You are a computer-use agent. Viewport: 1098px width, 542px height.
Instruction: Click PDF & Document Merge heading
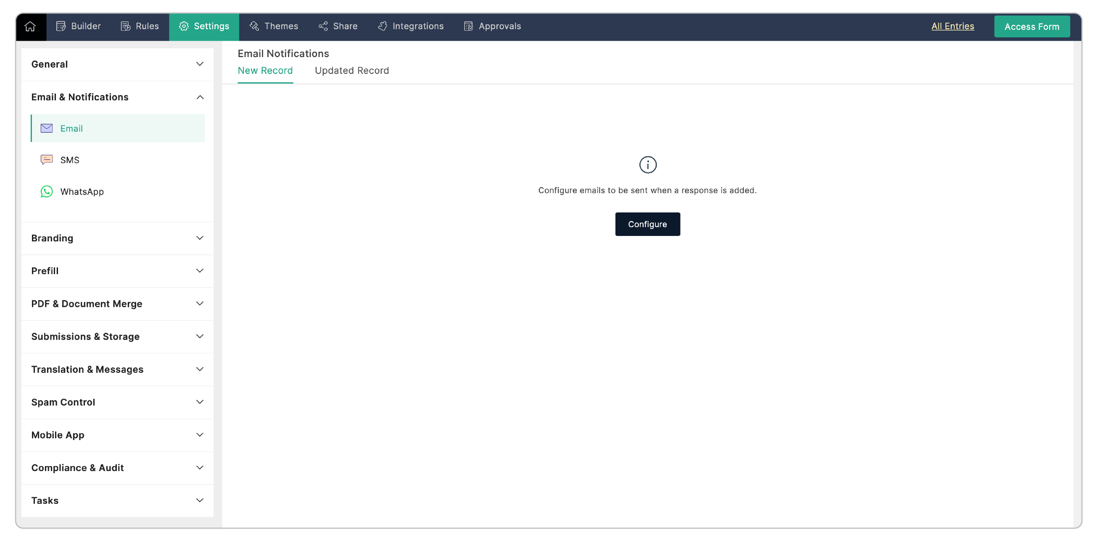[87, 304]
